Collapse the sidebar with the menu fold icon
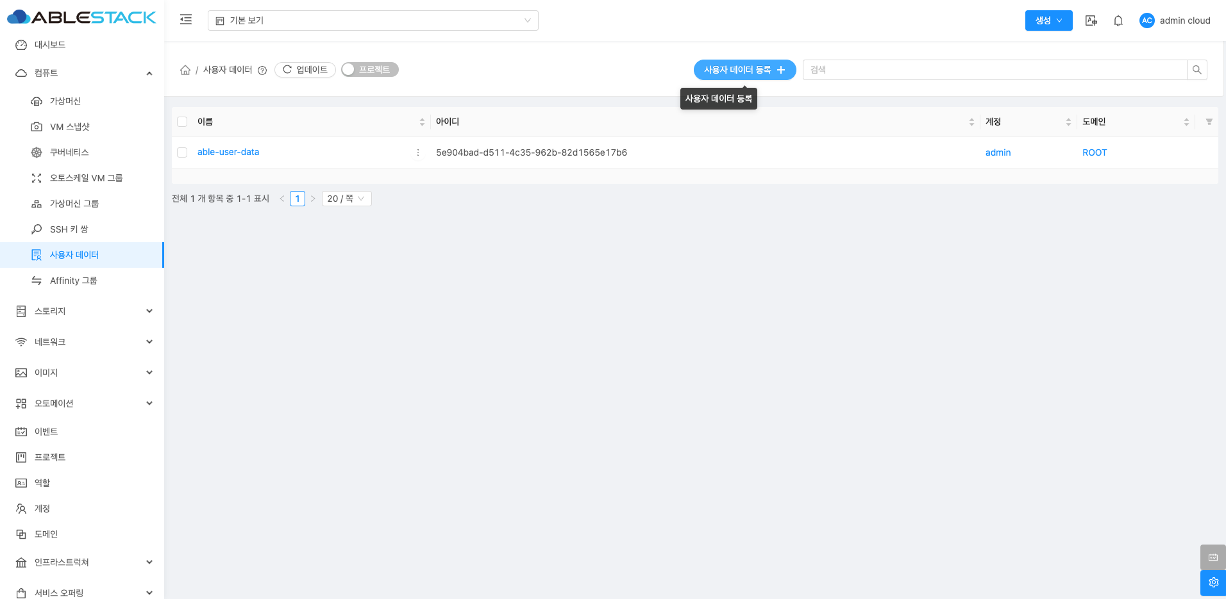1226x599 pixels. pos(186,20)
